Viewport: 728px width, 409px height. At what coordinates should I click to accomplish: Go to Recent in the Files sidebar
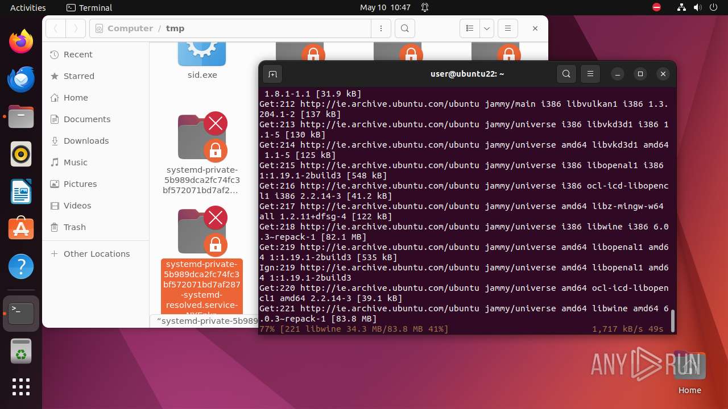click(96, 55)
